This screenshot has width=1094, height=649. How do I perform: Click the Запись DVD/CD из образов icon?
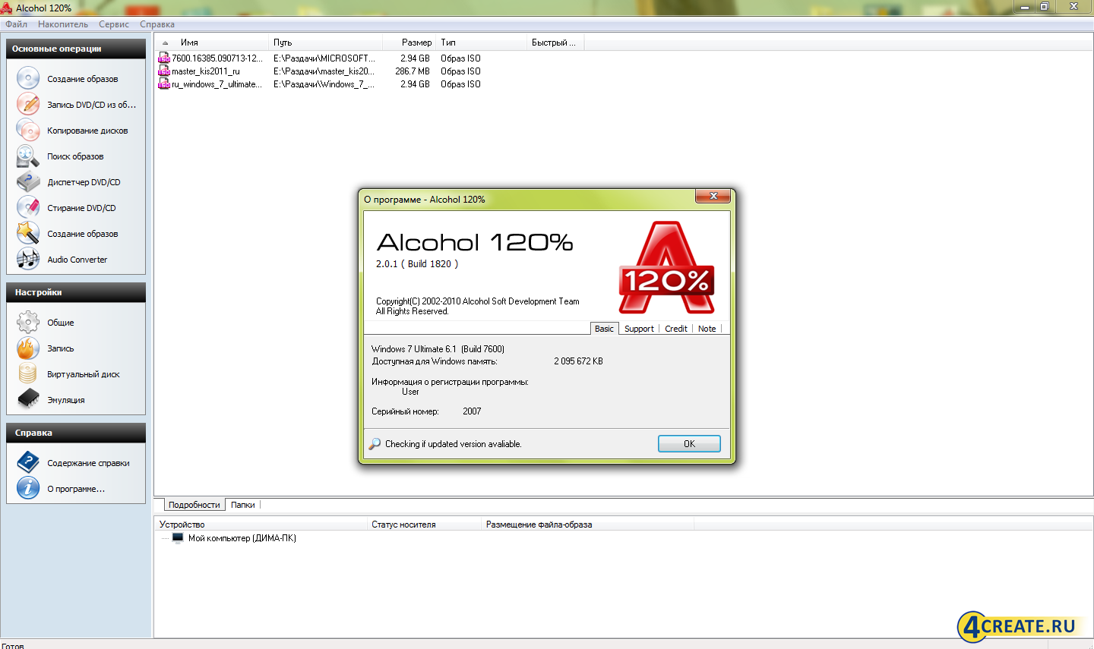click(x=28, y=104)
